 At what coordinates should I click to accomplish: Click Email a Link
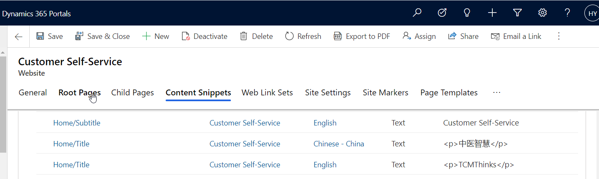(x=516, y=36)
